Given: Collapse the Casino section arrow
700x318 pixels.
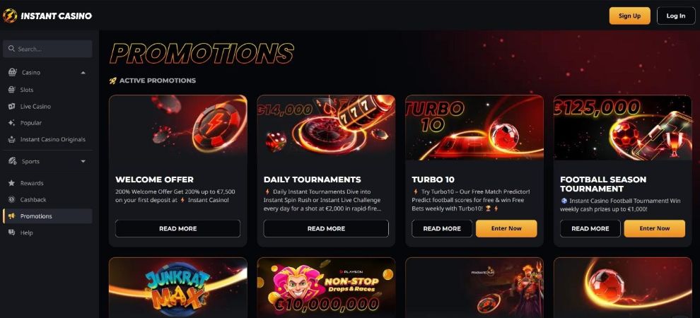Looking at the screenshot, I should (83, 72).
